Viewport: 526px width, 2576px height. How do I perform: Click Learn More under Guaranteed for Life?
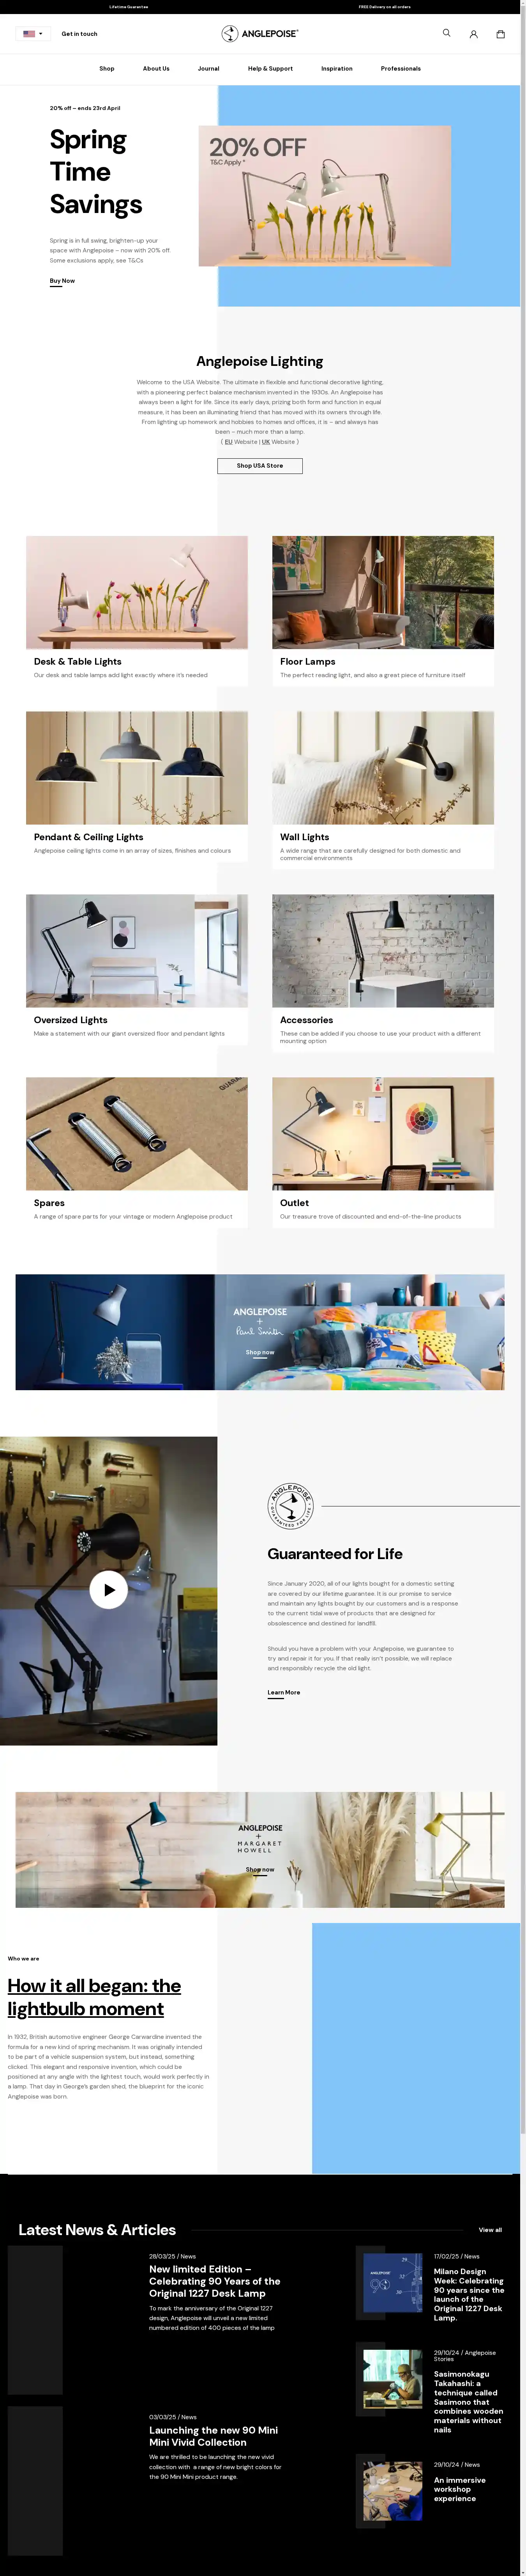tap(284, 1693)
